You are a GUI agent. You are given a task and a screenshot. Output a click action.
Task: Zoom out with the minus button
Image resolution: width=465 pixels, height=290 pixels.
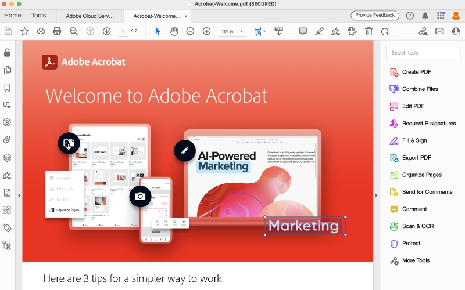tap(190, 31)
